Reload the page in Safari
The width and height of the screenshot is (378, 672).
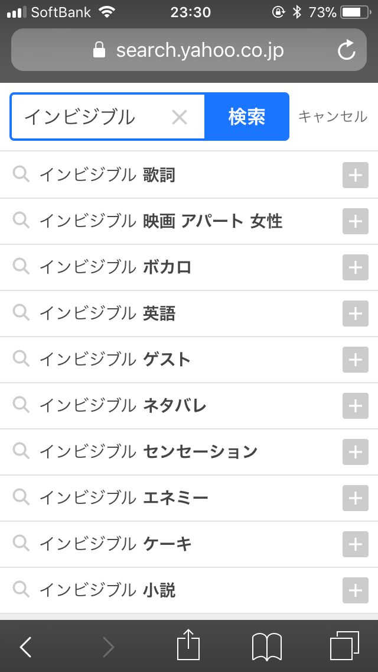coord(347,50)
